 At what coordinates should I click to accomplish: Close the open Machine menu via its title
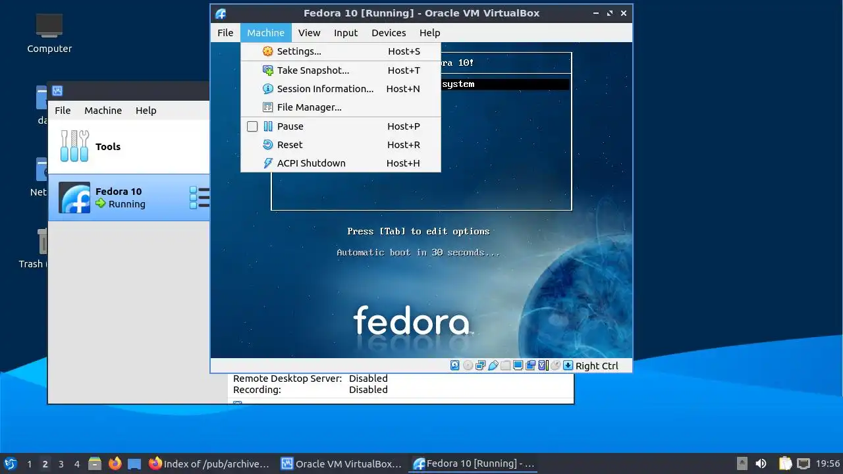266,33
